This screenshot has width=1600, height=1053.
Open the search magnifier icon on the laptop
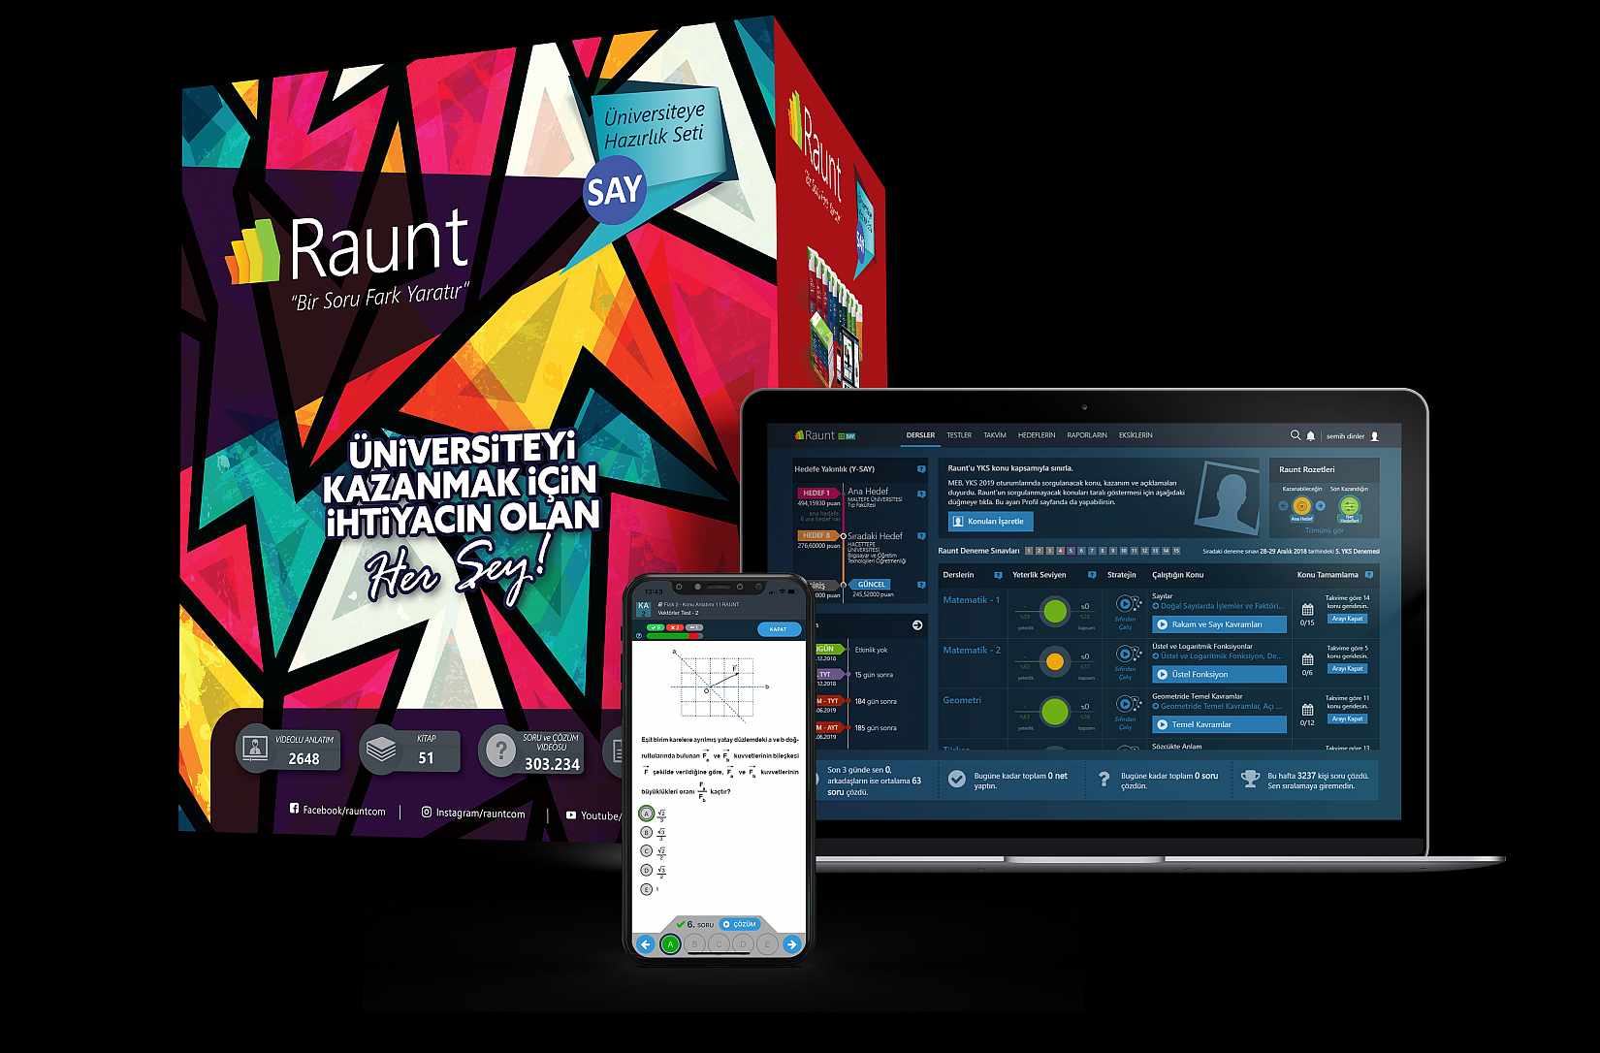1296,435
